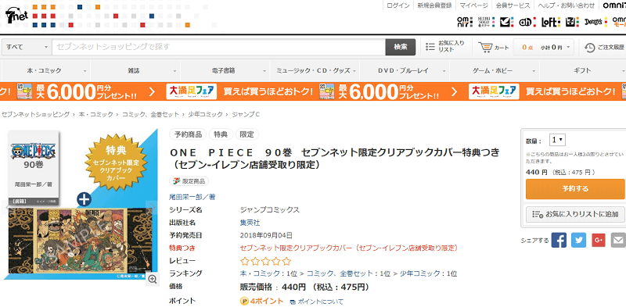Open the すべて category dropdown
The height and width of the screenshot is (307, 626).
click(27, 47)
